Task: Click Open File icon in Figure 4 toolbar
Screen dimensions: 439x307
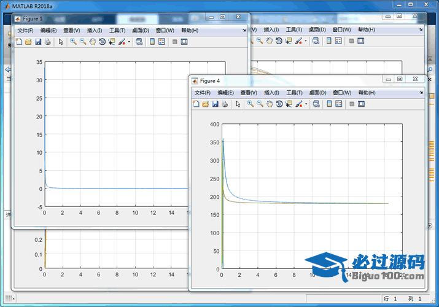Action: coord(206,104)
